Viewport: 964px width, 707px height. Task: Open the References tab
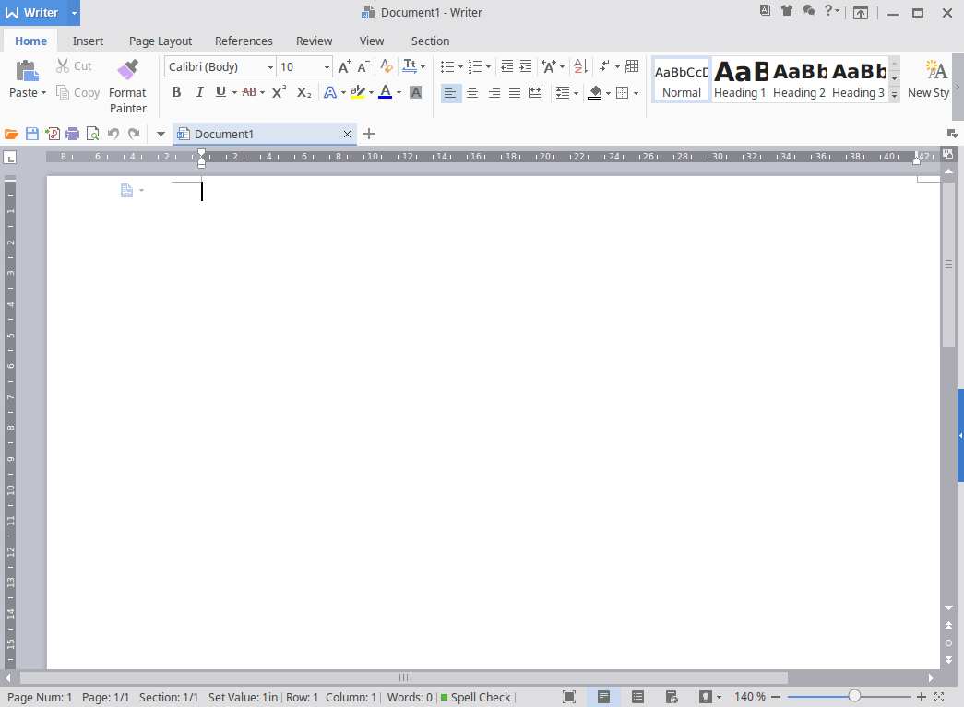coord(244,41)
